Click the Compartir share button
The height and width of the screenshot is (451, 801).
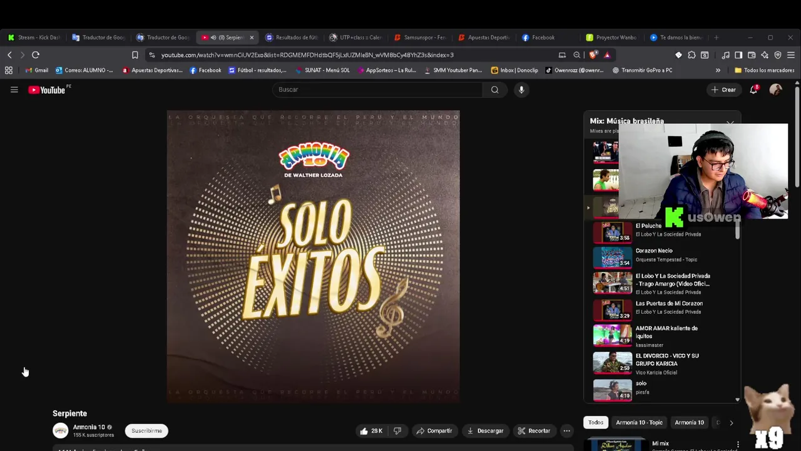click(434, 431)
